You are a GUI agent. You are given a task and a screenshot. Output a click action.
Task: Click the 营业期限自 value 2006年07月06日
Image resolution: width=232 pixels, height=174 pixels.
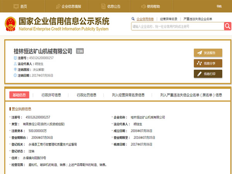[42, 138]
